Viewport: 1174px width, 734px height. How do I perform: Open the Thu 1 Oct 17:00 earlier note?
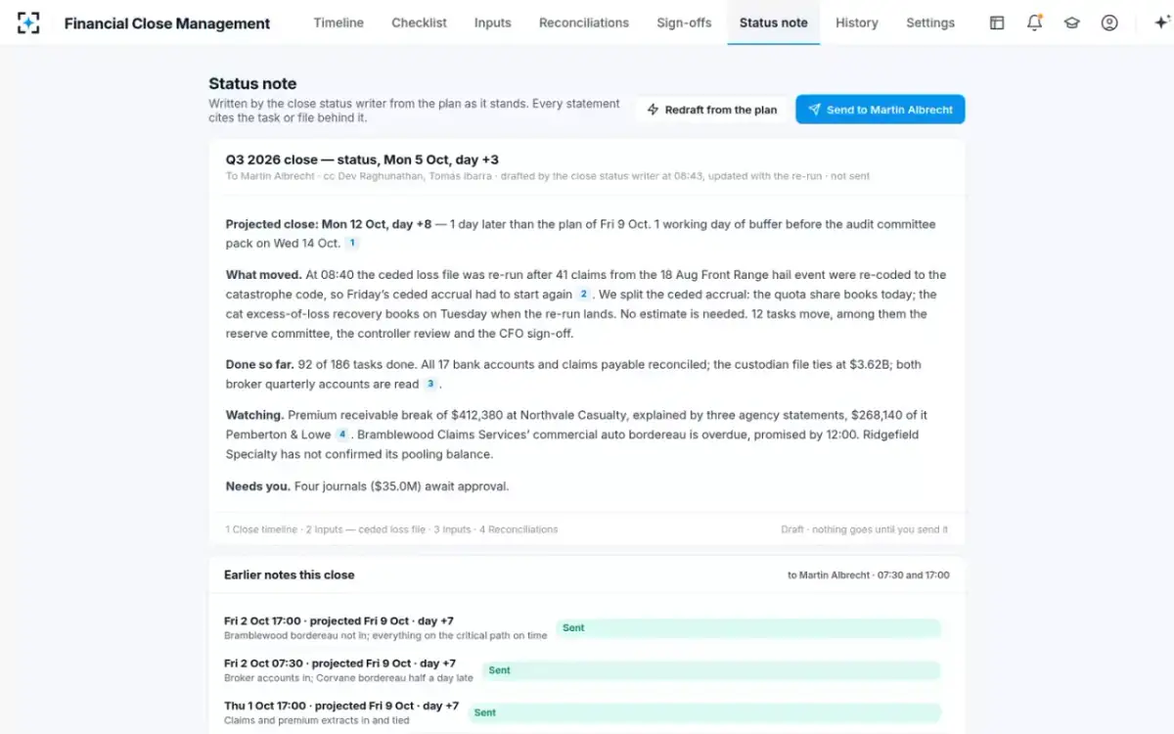341,712
